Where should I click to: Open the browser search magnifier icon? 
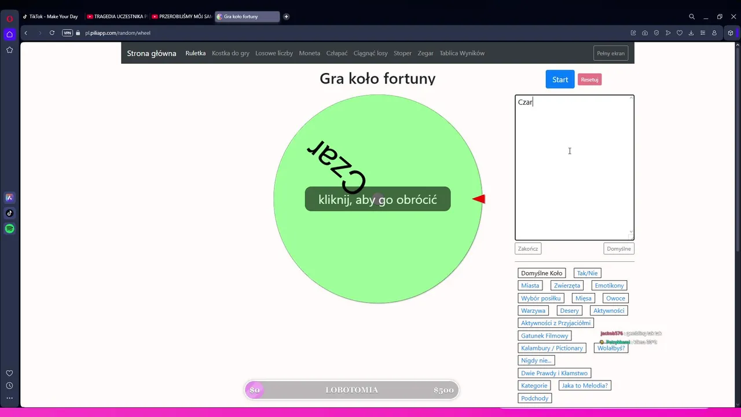pyautogui.click(x=692, y=17)
